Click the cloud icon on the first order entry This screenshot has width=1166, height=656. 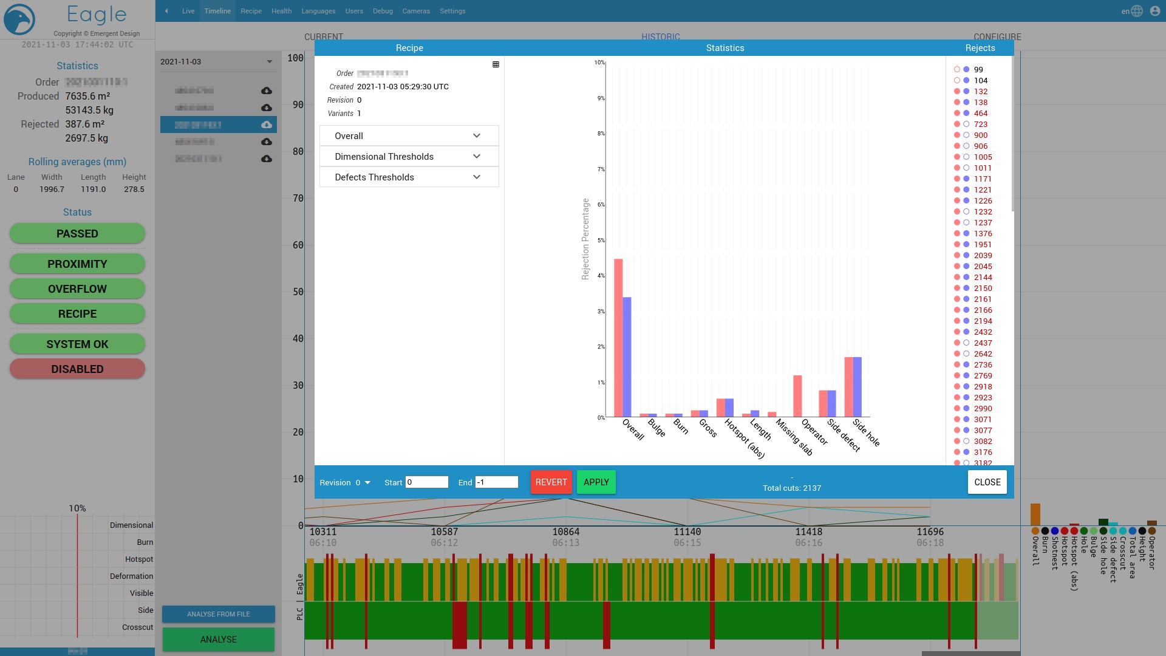click(x=266, y=91)
